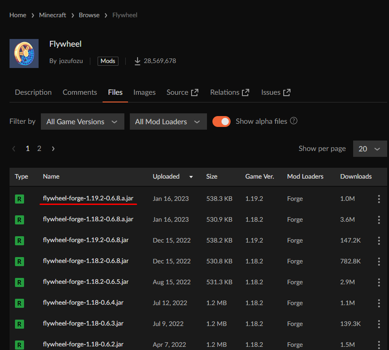Open three-dot menu for flywheel-forge-1.18-0.6.3.jar
This screenshot has width=389, height=350.
[379, 324]
